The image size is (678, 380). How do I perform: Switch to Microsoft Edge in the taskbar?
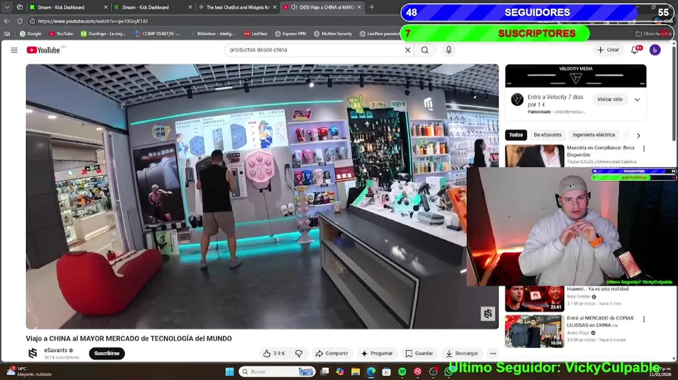click(x=371, y=372)
